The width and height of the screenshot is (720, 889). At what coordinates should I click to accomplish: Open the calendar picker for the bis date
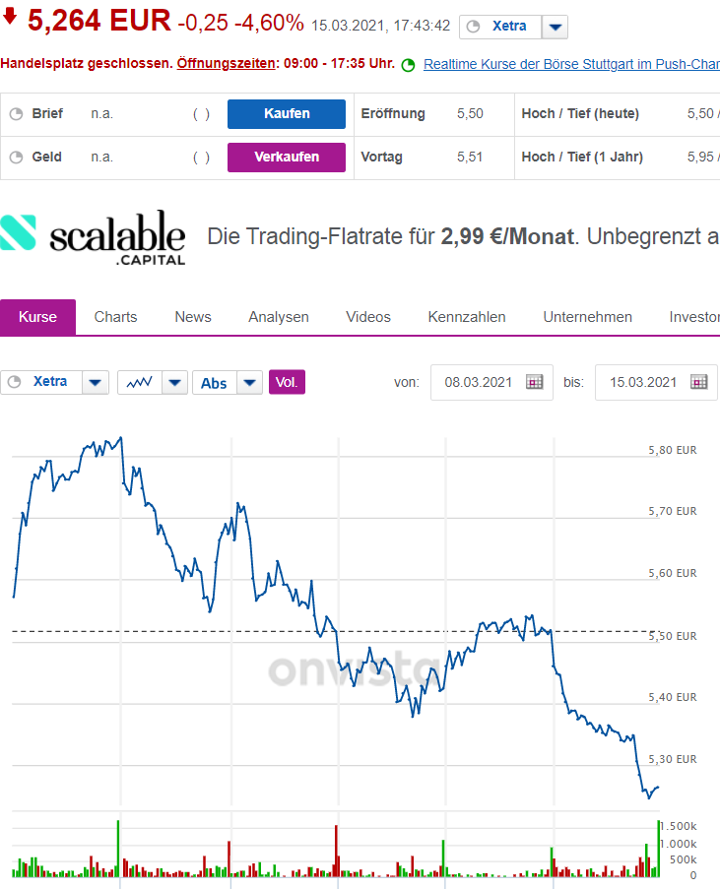(x=699, y=382)
